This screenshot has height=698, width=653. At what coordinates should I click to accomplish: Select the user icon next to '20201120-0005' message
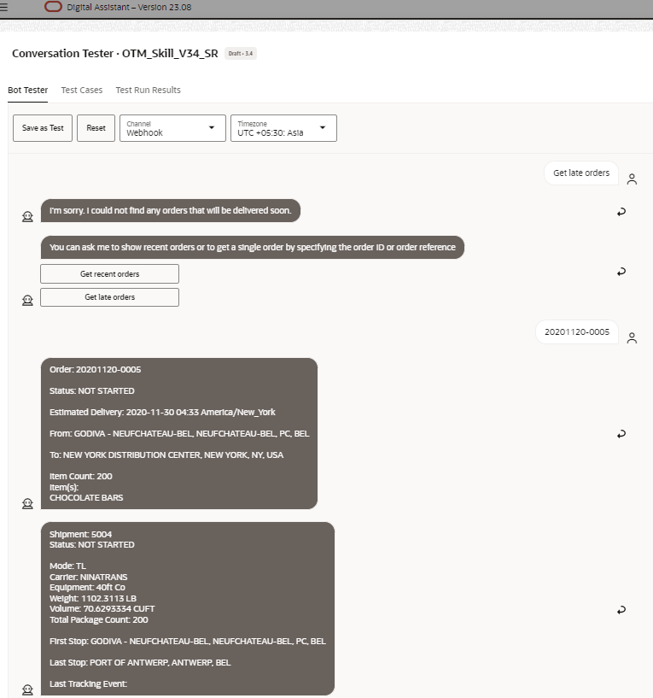[x=632, y=338]
